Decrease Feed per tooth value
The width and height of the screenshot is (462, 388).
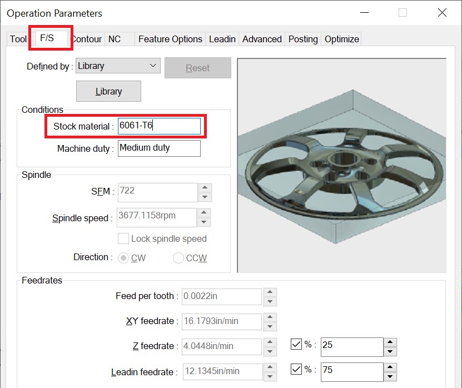pyautogui.click(x=270, y=302)
